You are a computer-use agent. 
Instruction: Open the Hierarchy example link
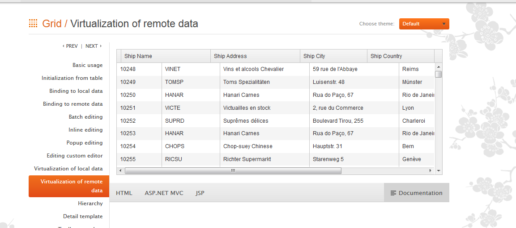click(90, 203)
